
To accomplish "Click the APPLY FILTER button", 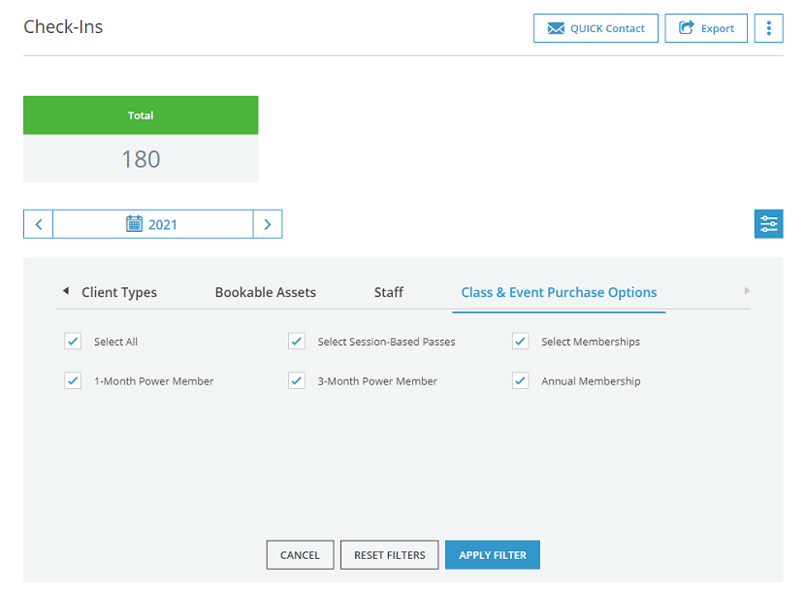I will pyautogui.click(x=493, y=555).
